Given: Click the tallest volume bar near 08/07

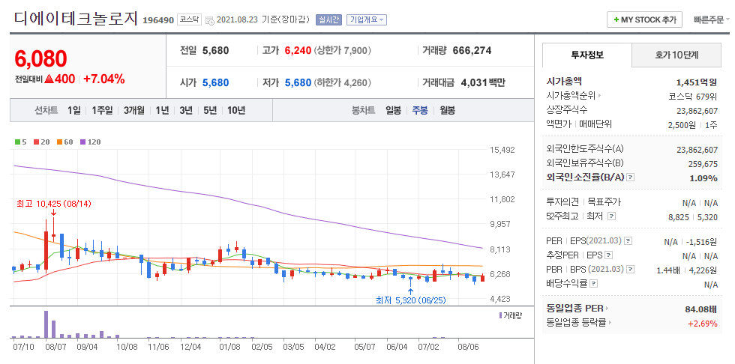Looking at the screenshot, I should [x=46, y=324].
